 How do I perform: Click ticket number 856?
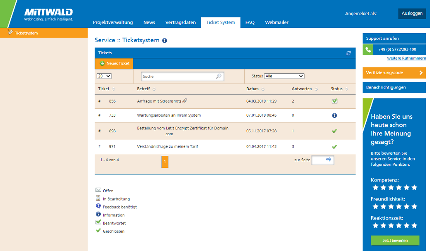click(112, 101)
